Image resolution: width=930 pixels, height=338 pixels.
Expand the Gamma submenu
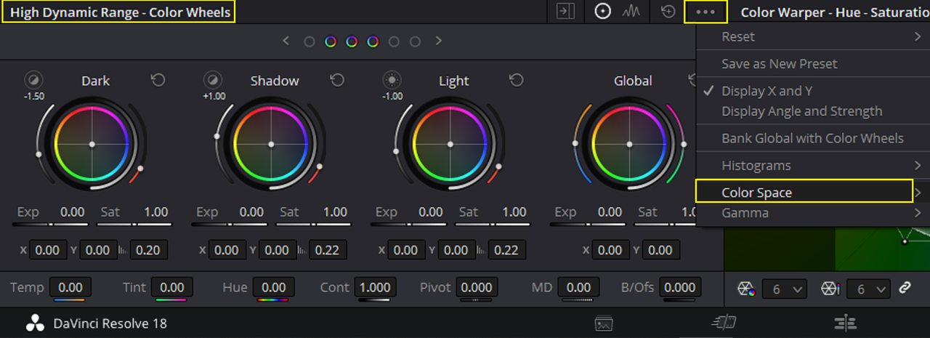[x=813, y=213]
